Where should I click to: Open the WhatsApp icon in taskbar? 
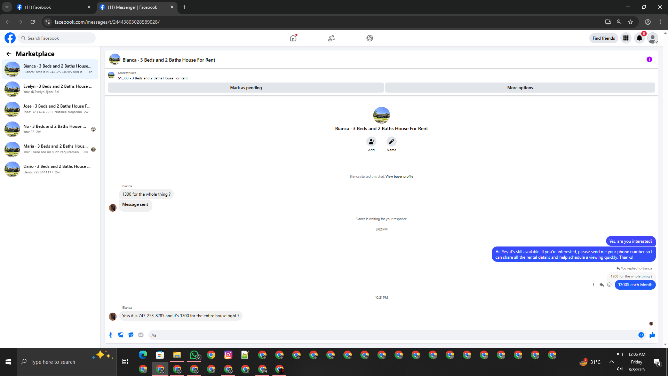coord(194,355)
